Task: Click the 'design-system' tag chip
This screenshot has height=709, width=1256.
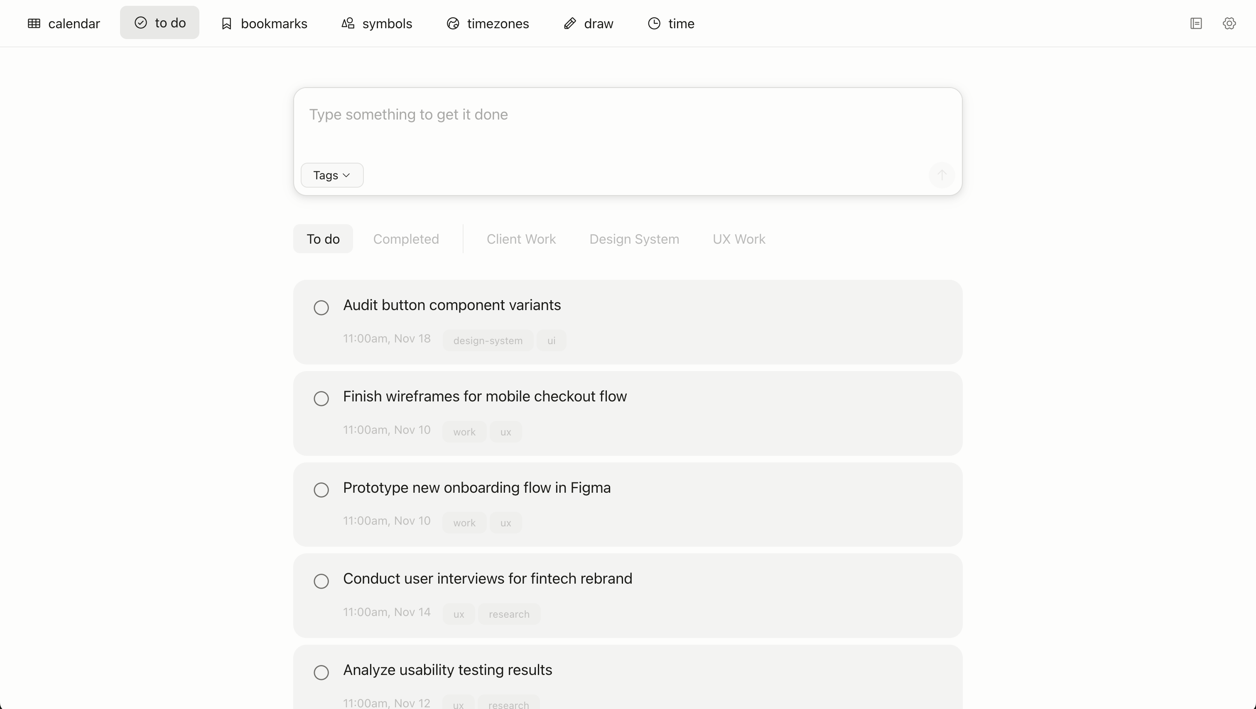Action: pos(488,341)
